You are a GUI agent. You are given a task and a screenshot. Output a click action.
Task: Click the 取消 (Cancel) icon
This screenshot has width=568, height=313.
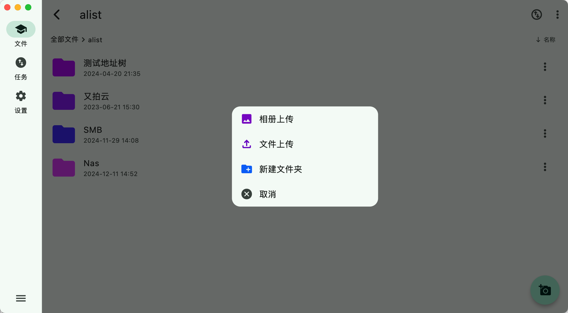click(x=247, y=194)
